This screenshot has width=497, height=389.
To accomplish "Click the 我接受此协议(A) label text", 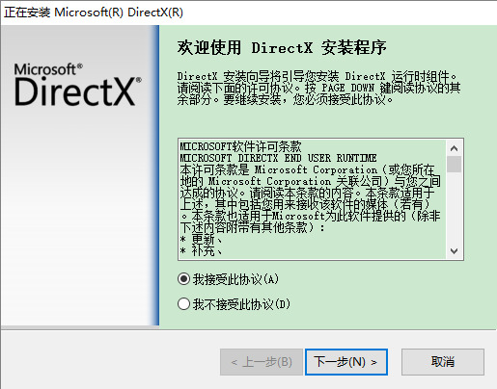I will coord(235,279).
